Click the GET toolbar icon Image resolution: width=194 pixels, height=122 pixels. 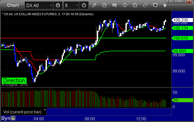114,5
